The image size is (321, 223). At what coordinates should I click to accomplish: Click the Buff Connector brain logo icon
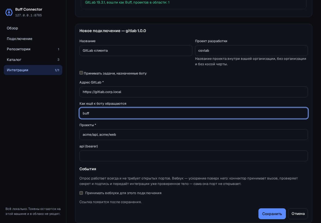point(9,12)
